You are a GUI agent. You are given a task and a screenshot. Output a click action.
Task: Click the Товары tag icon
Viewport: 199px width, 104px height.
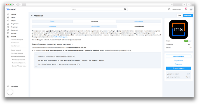coord(8,20)
